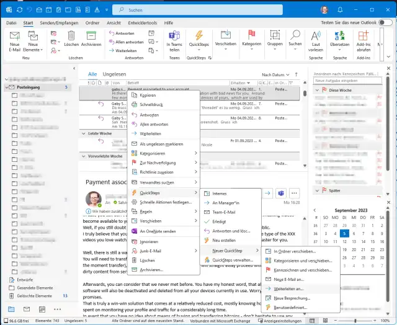Open the Calendar view icon in bottom navigation
Viewport: 397px width, 325px height.
(42, 309)
